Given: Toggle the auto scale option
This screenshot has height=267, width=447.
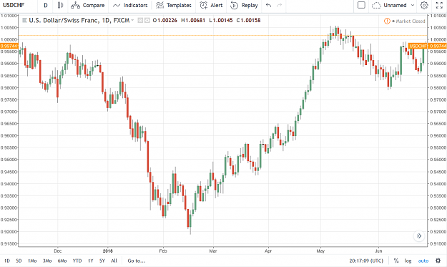Looking at the screenshot, I should (423, 261).
